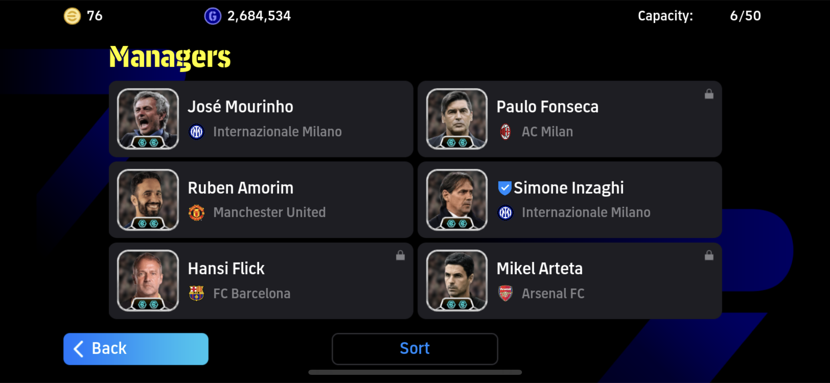Image resolution: width=830 pixels, height=383 pixels.
Task: Click the lock icon on Hansi Flick
Action: point(400,256)
